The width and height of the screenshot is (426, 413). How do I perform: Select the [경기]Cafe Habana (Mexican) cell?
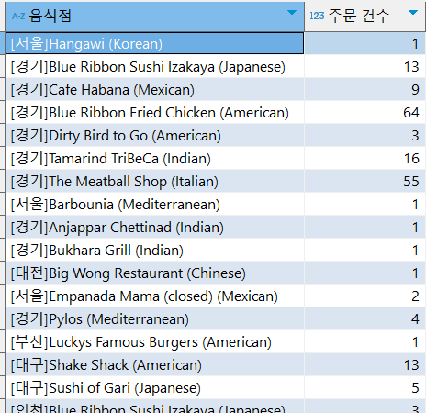(155, 89)
